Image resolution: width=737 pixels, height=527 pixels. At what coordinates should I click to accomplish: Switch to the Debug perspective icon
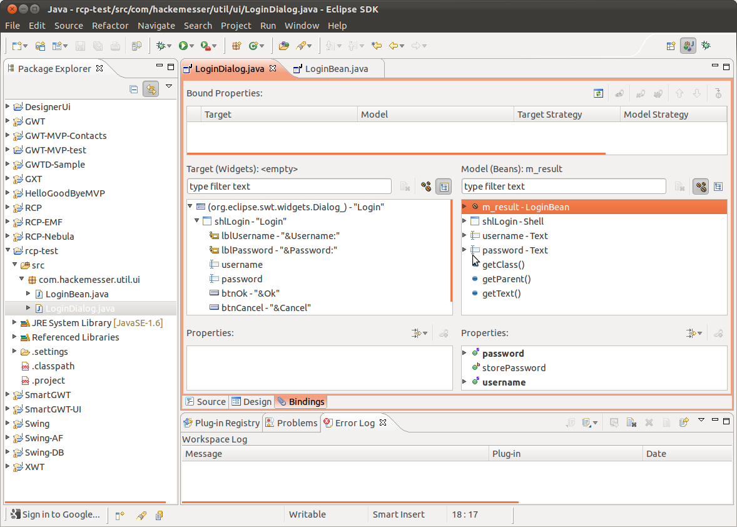706,46
